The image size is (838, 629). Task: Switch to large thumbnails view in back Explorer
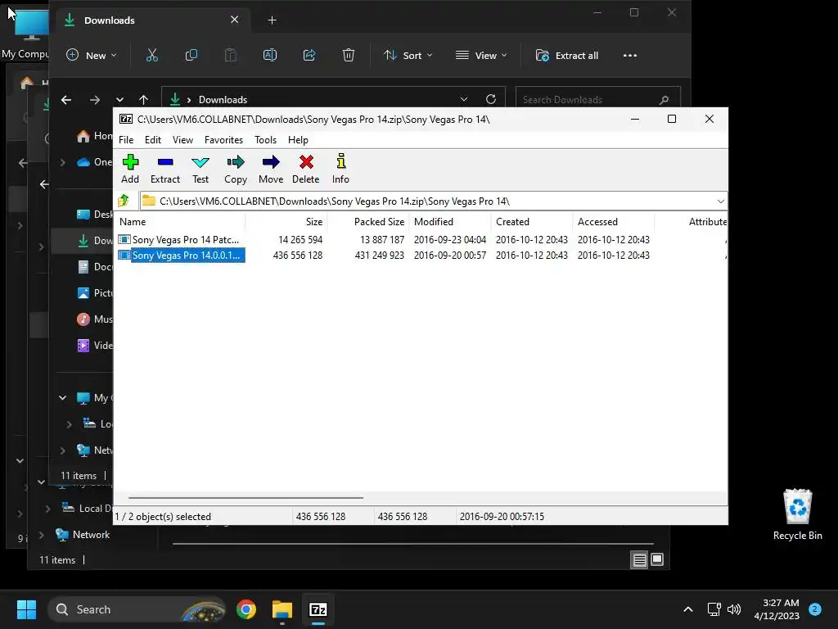(657, 560)
